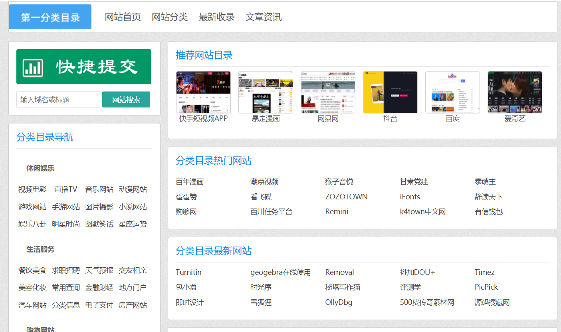This screenshot has width=561, height=332.
Task: Select 动漫网站 category
Action: pos(133,189)
